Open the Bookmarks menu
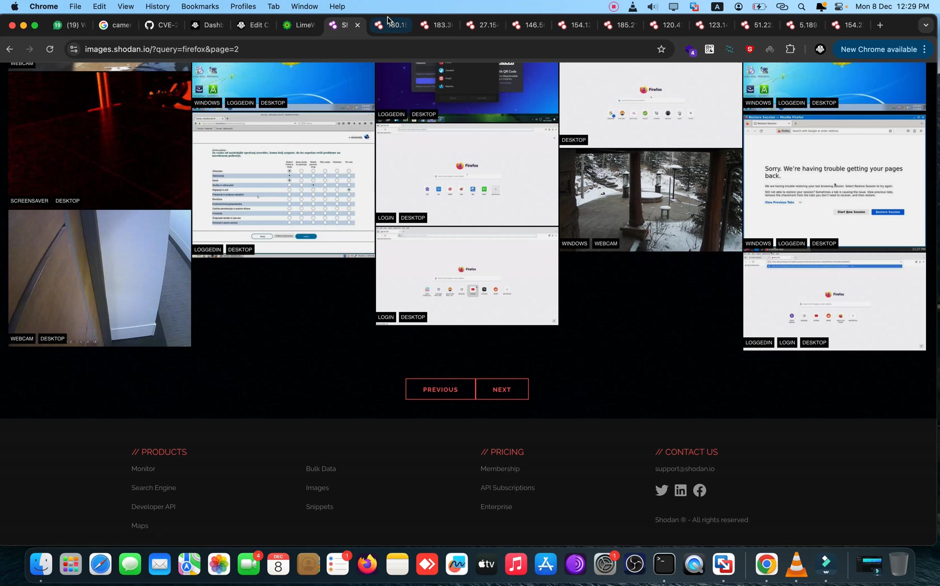The width and height of the screenshot is (940, 586). (x=200, y=7)
